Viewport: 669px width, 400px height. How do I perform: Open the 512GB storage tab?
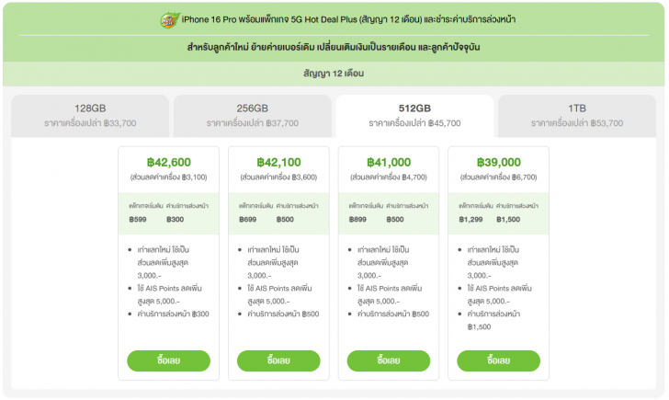[x=414, y=114]
